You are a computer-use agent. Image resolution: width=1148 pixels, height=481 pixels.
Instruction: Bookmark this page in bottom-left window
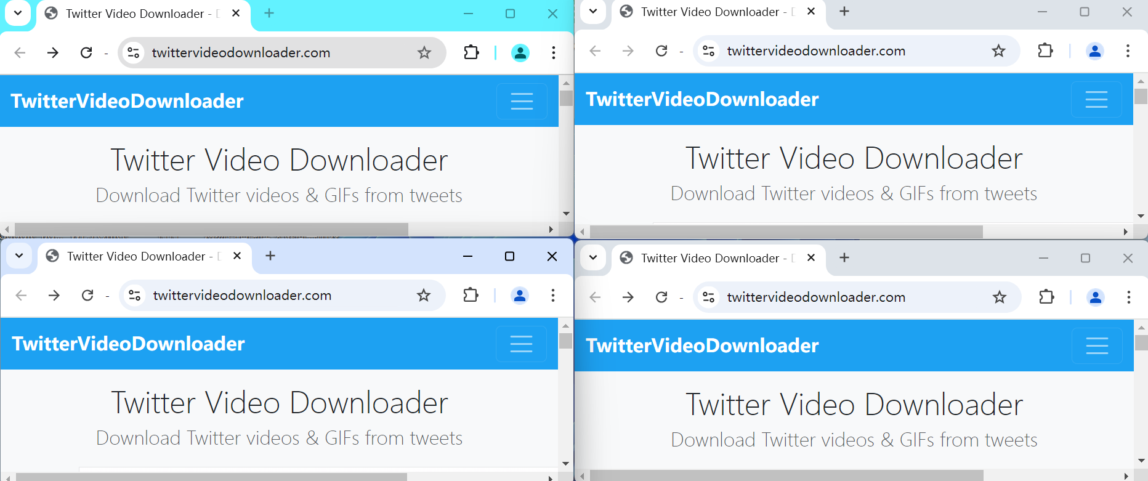pyautogui.click(x=424, y=296)
